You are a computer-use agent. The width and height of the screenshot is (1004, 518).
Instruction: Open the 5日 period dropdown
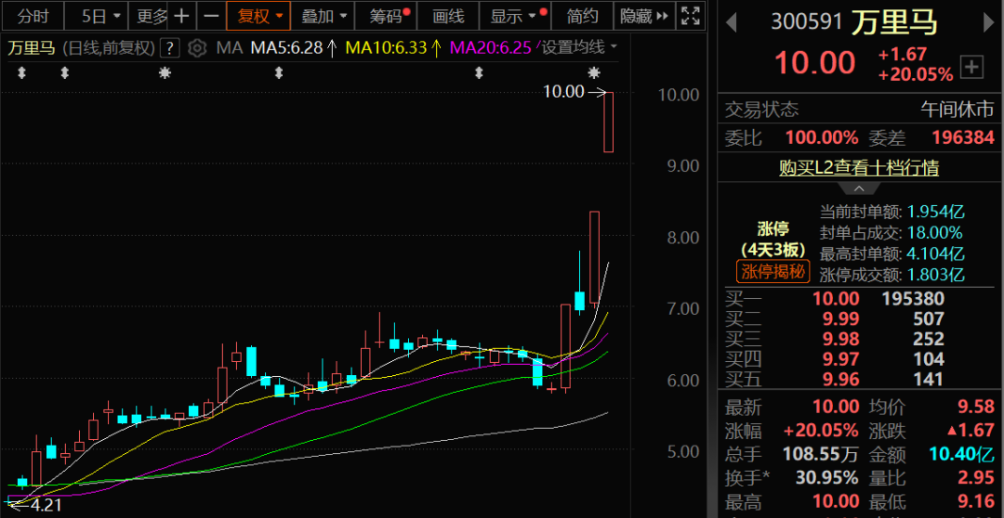click(102, 16)
